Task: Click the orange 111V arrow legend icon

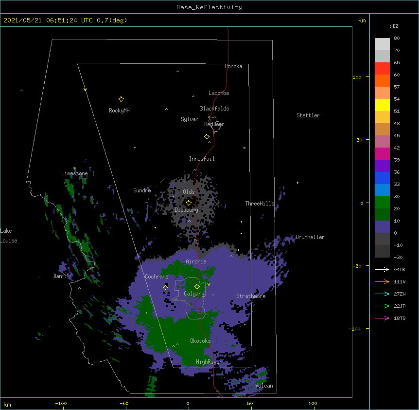Action: tap(382, 281)
